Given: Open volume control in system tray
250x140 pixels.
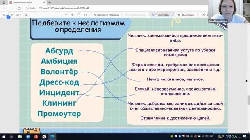Looking at the screenshot, I should point(207,136).
